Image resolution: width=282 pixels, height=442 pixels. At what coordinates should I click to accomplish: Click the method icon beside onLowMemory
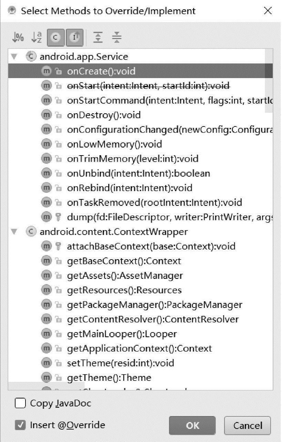click(x=46, y=144)
